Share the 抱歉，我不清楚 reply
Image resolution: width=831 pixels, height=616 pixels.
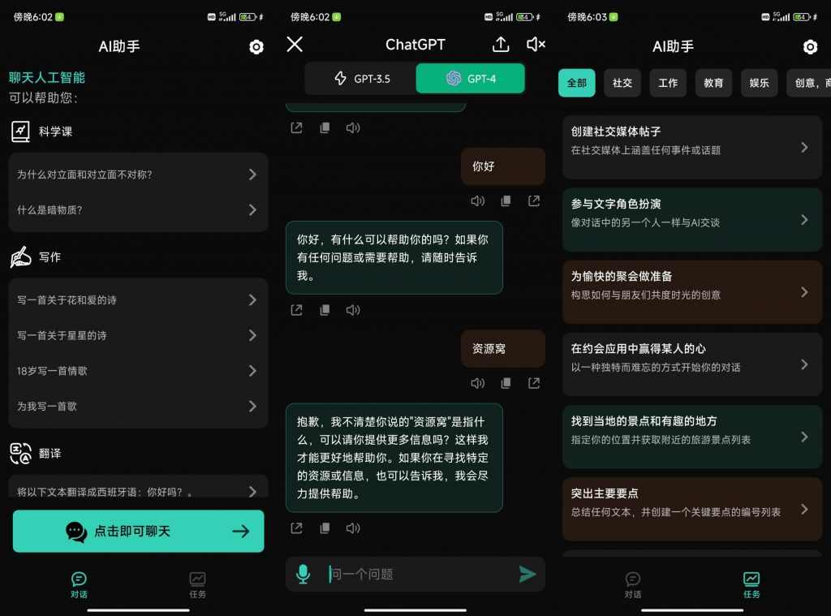pos(296,528)
